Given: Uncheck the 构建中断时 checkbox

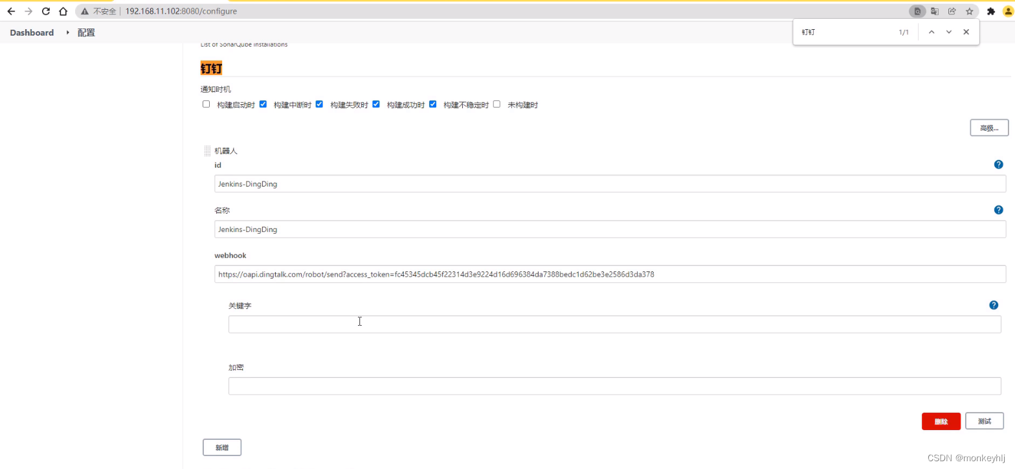Looking at the screenshot, I should 263,104.
